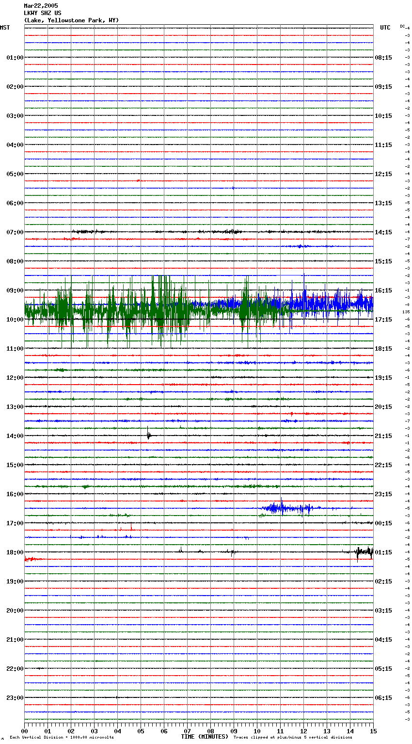Select the 21:00 MST time label

15,640
